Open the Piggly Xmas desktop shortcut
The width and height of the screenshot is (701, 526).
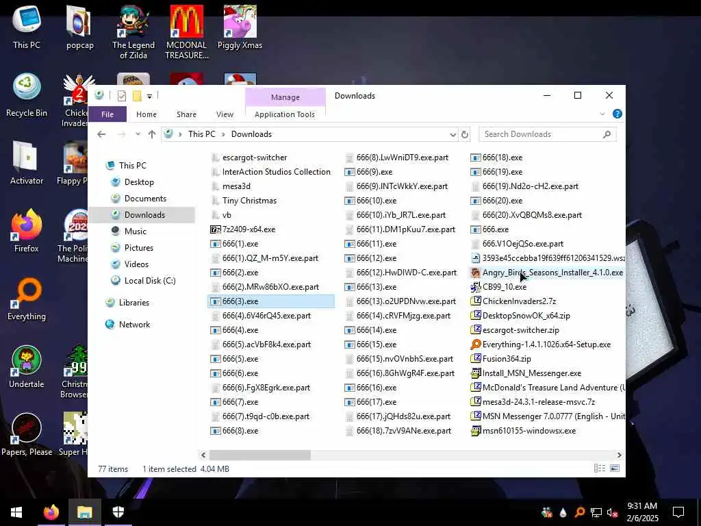240,27
